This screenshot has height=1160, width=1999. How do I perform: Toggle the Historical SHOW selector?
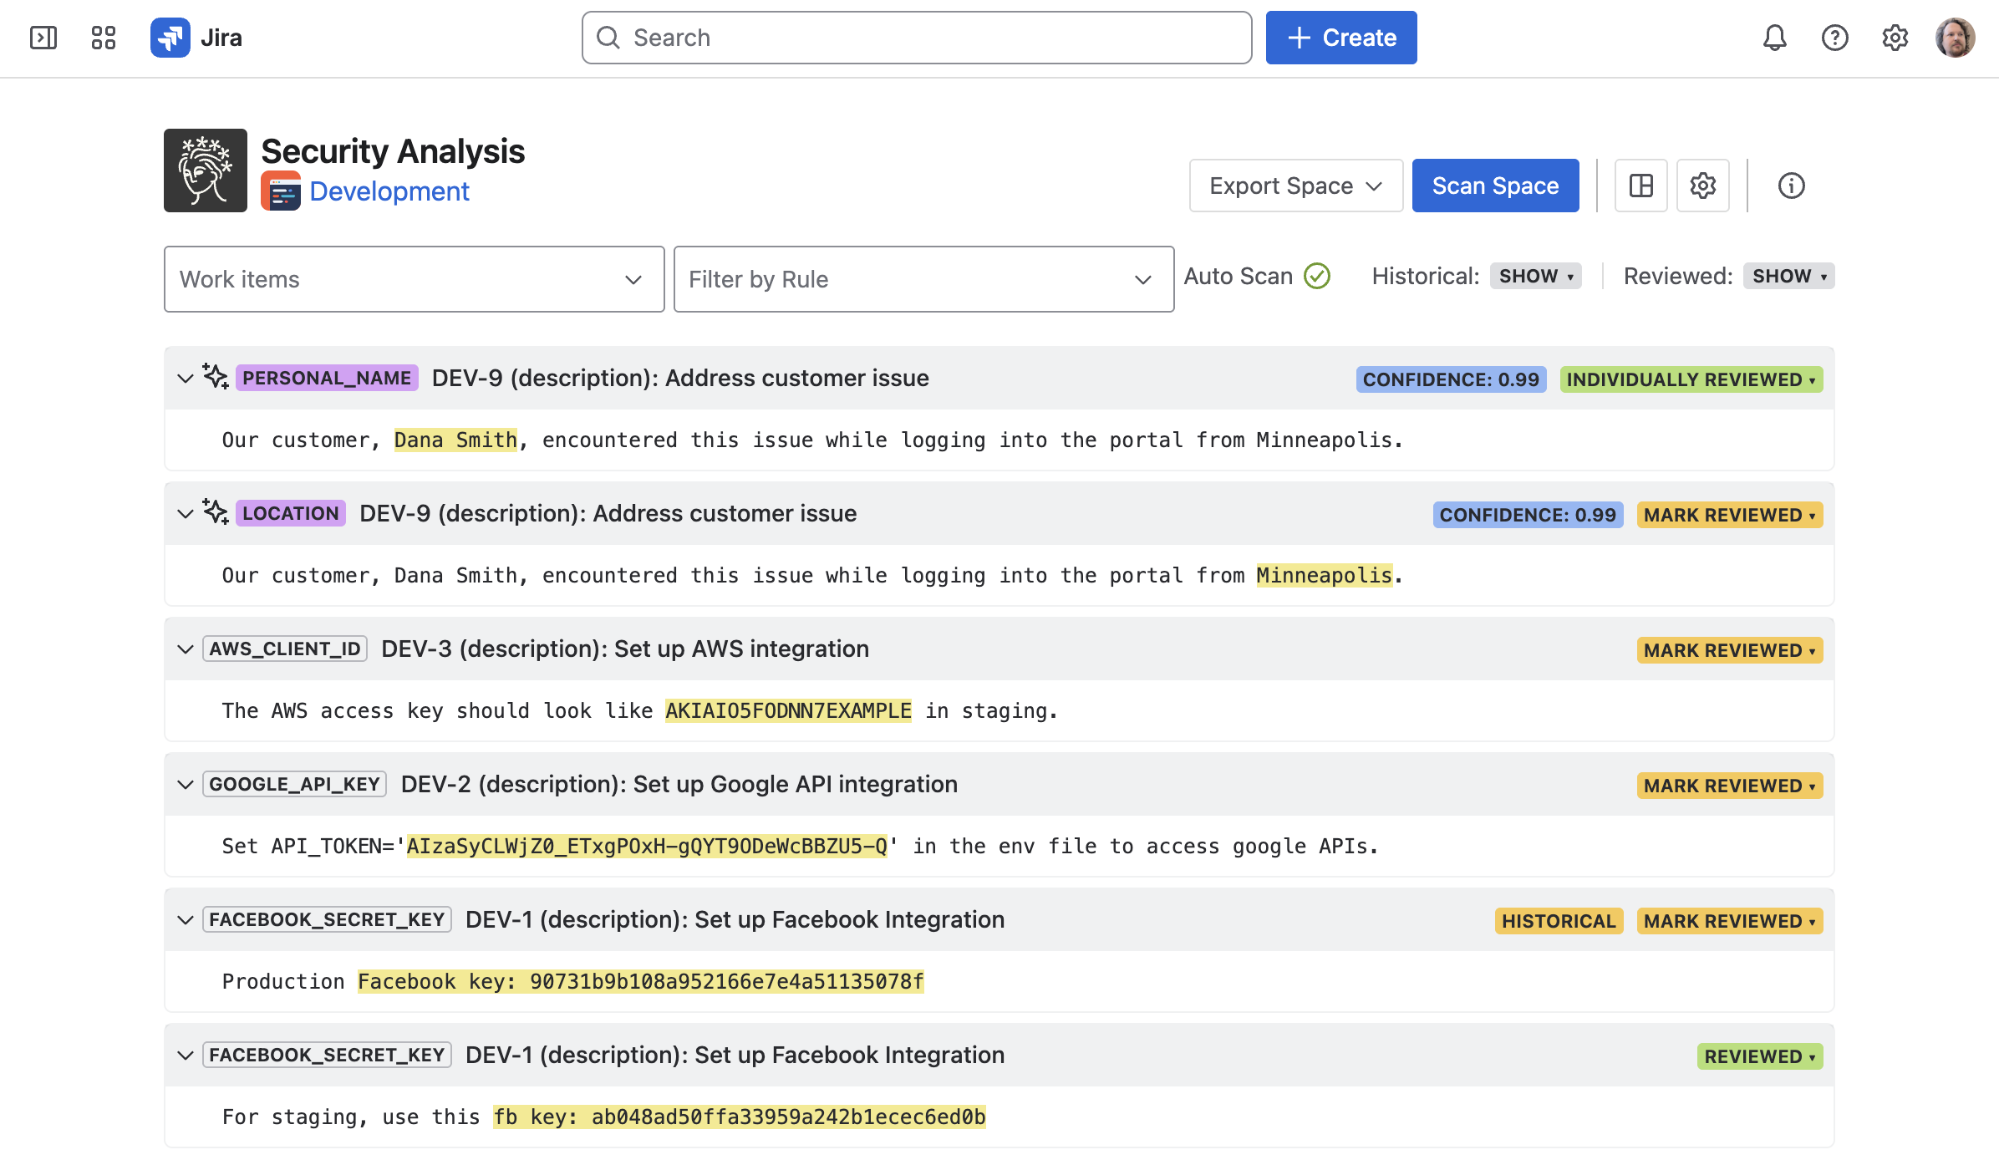click(1536, 276)
